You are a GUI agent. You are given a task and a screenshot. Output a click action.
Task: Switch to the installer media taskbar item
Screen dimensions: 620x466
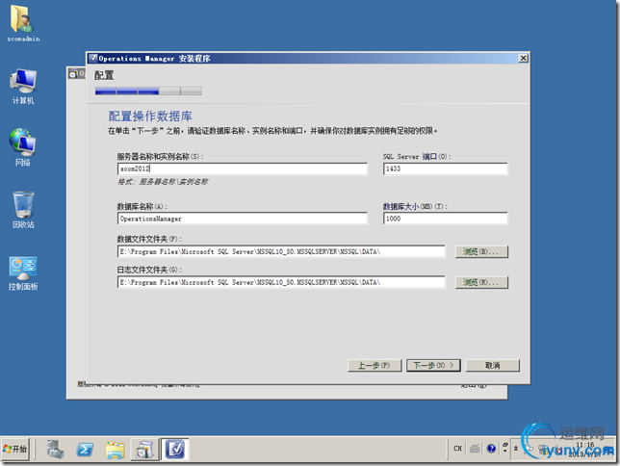point(144,450)
